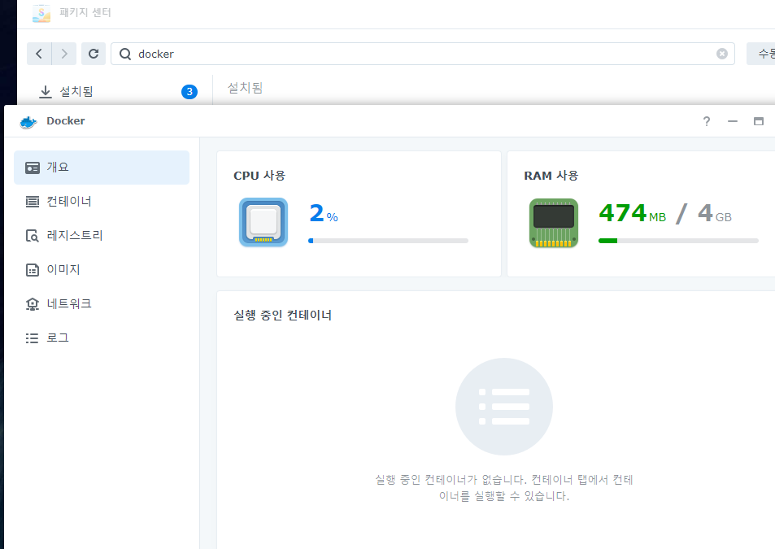Click the RAM usage progress bar
This screenshot has width=775, height=549.
[x=678, y=241]
